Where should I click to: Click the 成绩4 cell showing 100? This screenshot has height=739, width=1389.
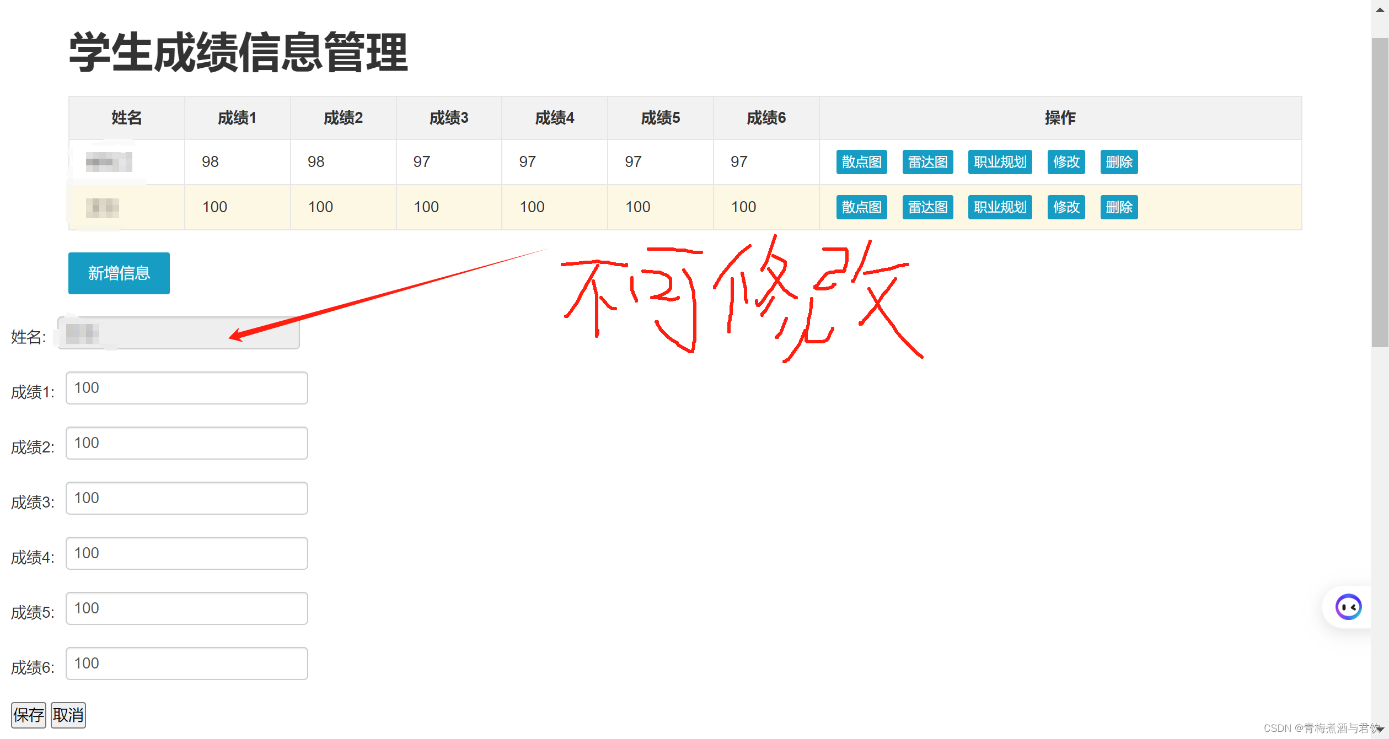(555, 207)
